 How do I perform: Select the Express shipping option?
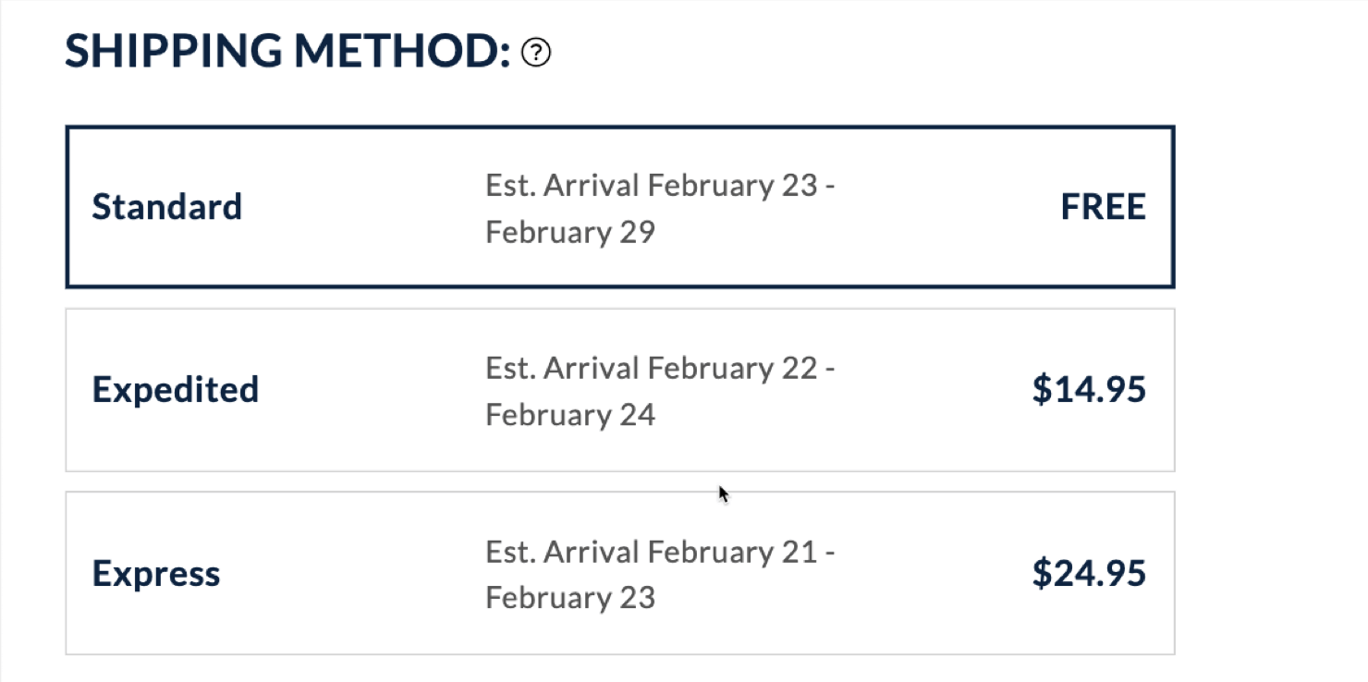pos(619,572)
